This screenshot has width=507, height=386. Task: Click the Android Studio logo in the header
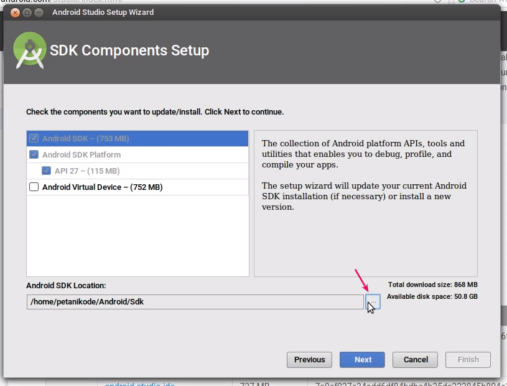point(28,50)
